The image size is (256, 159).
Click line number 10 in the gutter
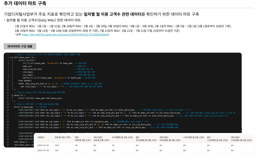point(8,81)
